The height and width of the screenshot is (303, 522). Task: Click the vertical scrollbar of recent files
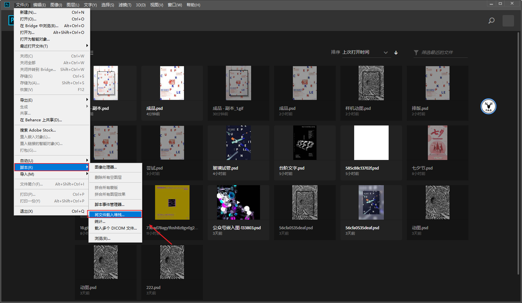[x=518, y=153]
